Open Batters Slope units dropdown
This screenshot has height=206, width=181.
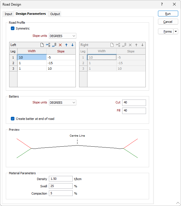coord(62,103)
